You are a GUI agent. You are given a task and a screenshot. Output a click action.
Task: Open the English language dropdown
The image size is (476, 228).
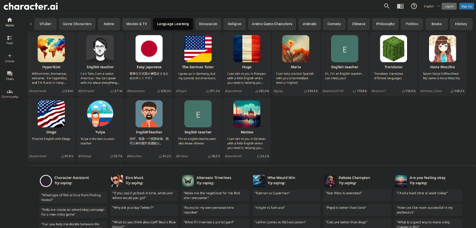coord(432,6)
